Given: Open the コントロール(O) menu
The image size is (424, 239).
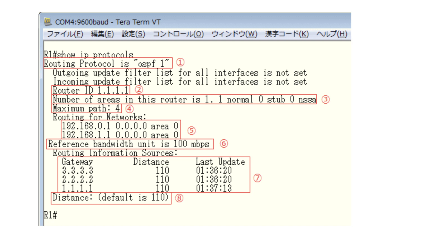Looking at the screenshot, I should coord(178,34).
